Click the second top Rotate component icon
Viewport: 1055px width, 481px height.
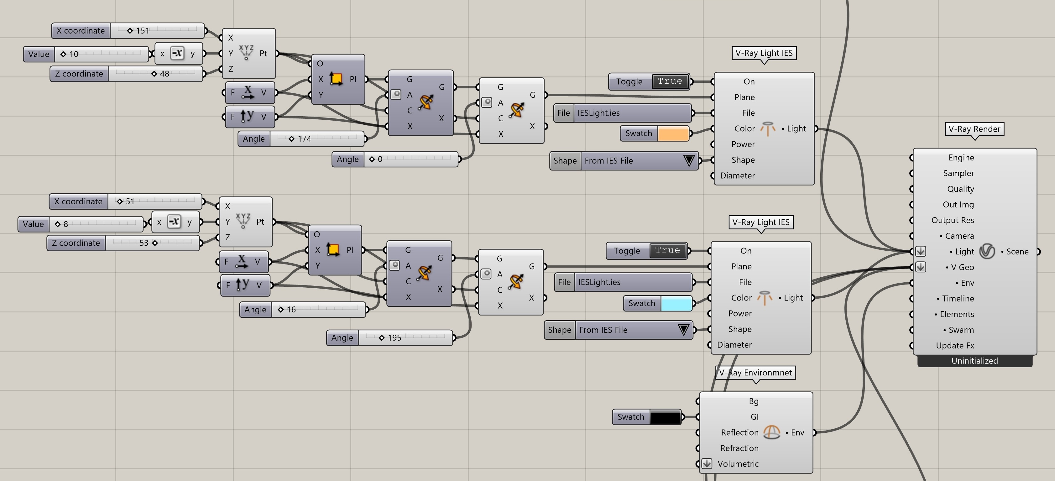(x=516, y=110)
